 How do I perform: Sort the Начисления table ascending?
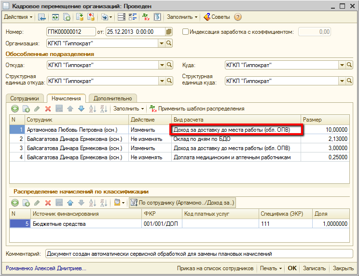92,109
